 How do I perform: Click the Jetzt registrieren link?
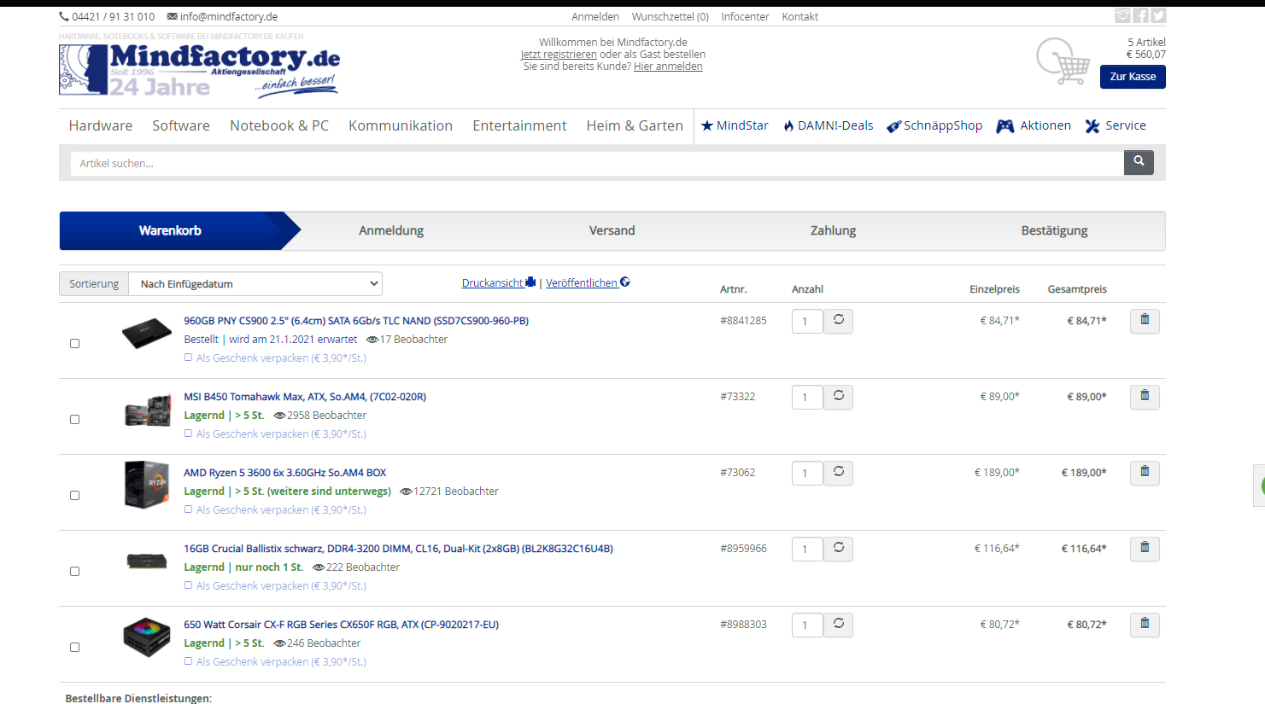click(x=559, y=54)
